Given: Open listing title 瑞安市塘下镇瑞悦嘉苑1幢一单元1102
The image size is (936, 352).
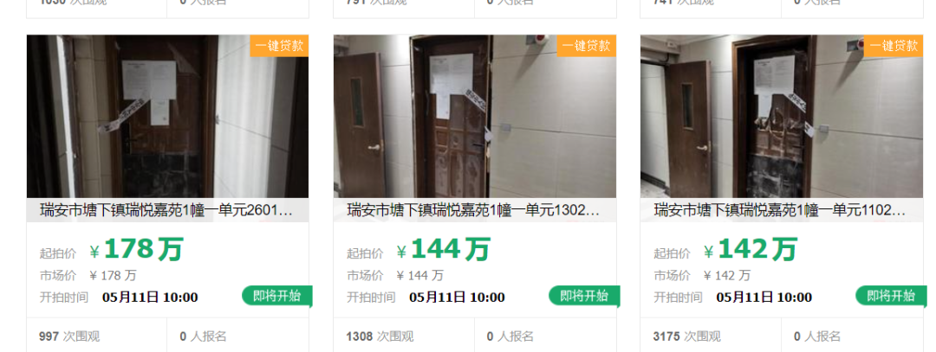Looking at the screenshot, I should click(x=780, y=210).
